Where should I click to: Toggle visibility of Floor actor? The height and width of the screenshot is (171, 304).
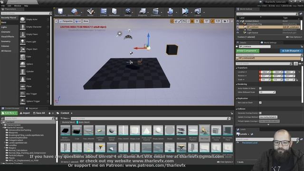[237, 30]
